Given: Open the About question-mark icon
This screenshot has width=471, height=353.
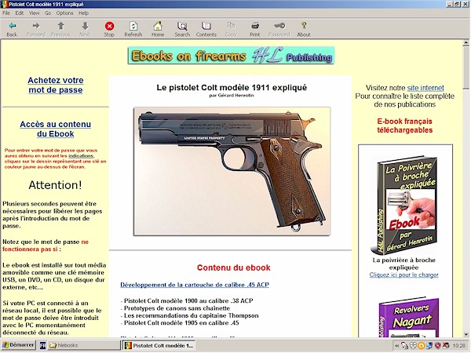Looking at the screenshot, I should pyautogui.click(x=304, y=26).
